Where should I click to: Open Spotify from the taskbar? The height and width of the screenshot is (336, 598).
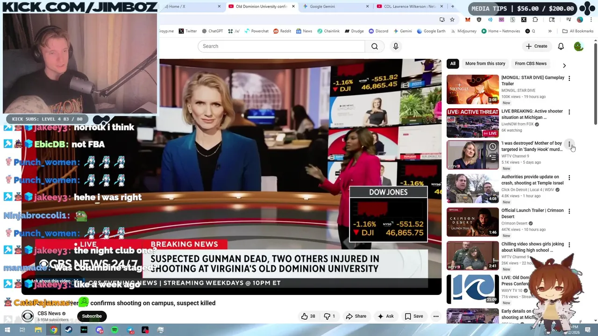click(x=114, y=330)
